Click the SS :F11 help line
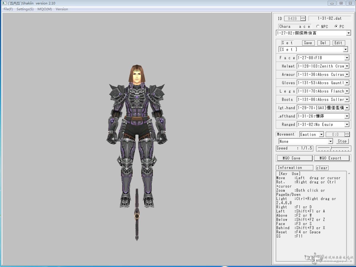 (x=289, y=236)
